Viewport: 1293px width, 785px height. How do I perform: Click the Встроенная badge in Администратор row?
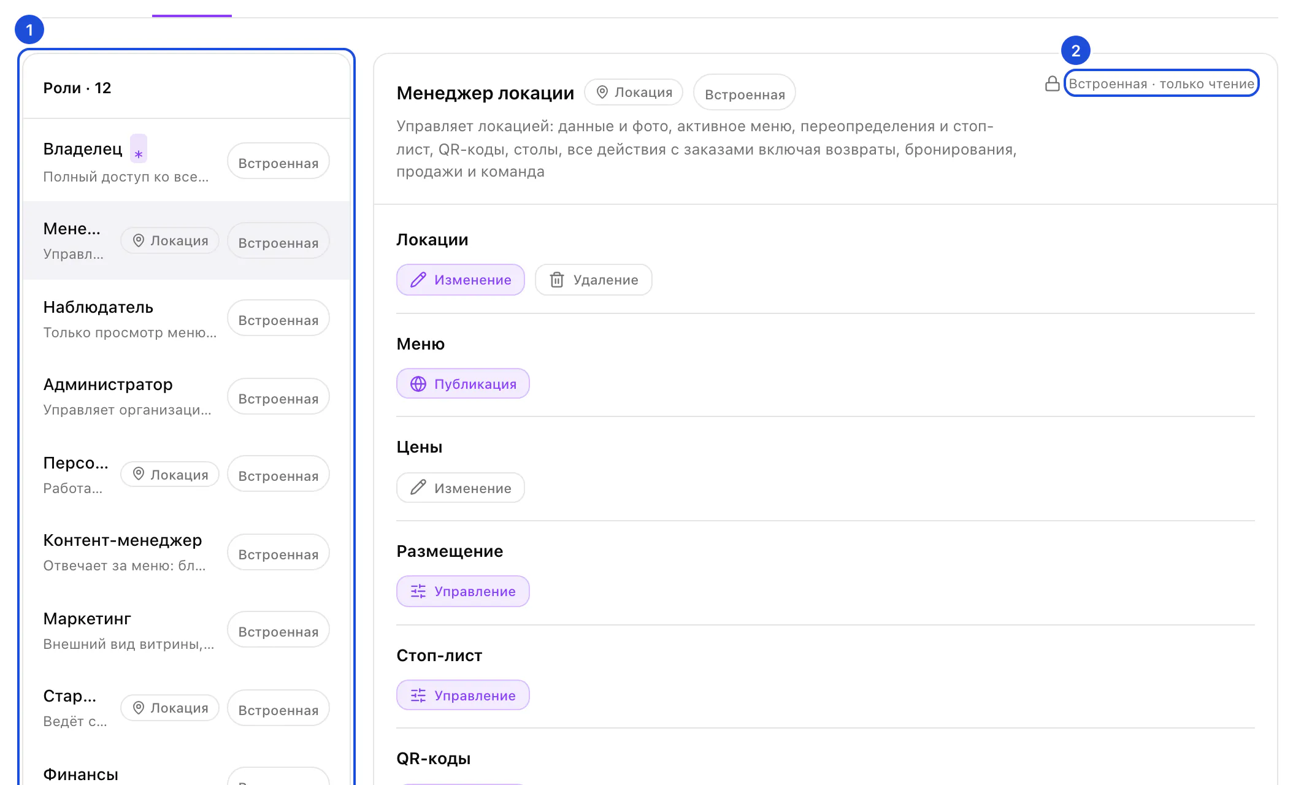click(278, 397)
